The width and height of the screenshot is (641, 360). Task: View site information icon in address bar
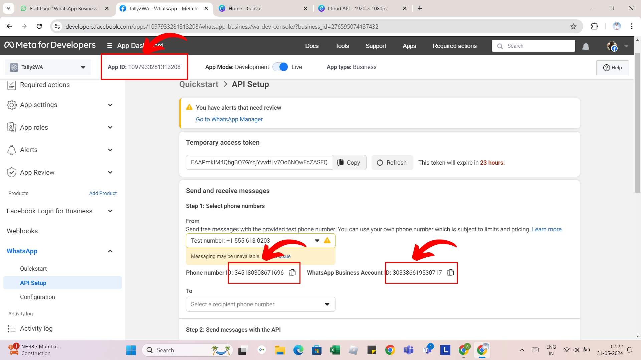tap(57, 26)
